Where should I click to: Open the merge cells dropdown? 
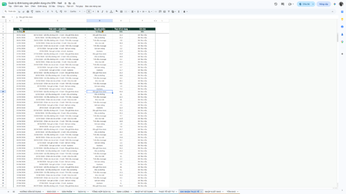(x=126, y=12)
